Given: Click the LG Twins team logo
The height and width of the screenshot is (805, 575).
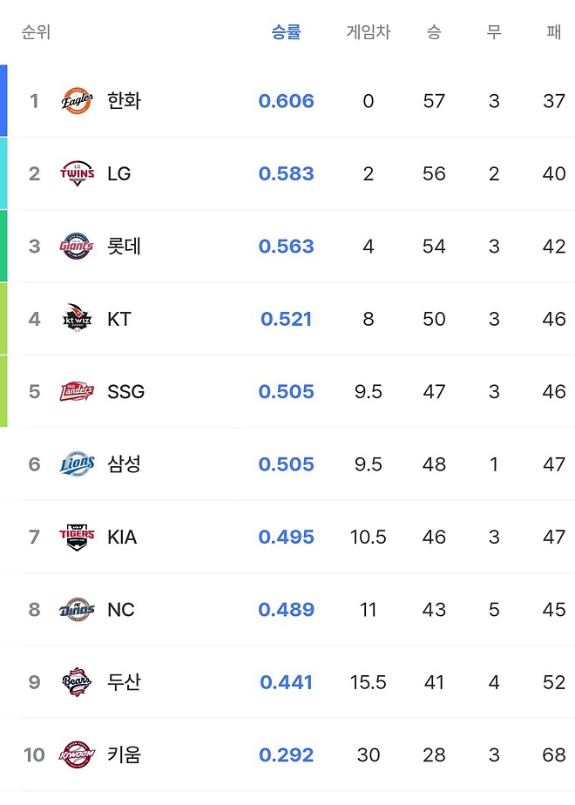Looking at the screenshot, I should pyautogui.click(x=78, y=173).
